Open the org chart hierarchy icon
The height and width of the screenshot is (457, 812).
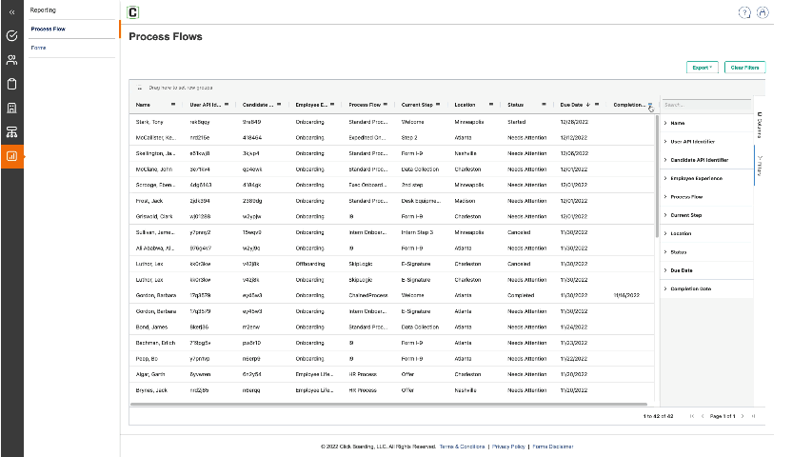point(11,130)
